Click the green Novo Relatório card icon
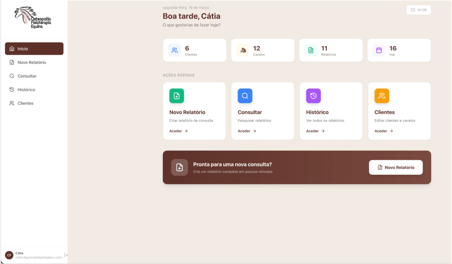 (177, 96)
